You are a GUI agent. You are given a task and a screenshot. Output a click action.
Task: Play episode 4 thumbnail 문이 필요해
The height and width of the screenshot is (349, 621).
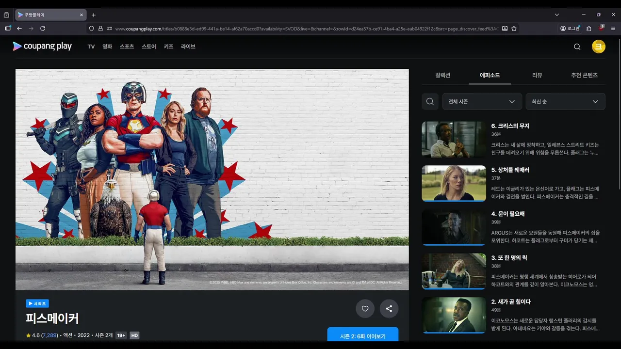pos(454,227)
